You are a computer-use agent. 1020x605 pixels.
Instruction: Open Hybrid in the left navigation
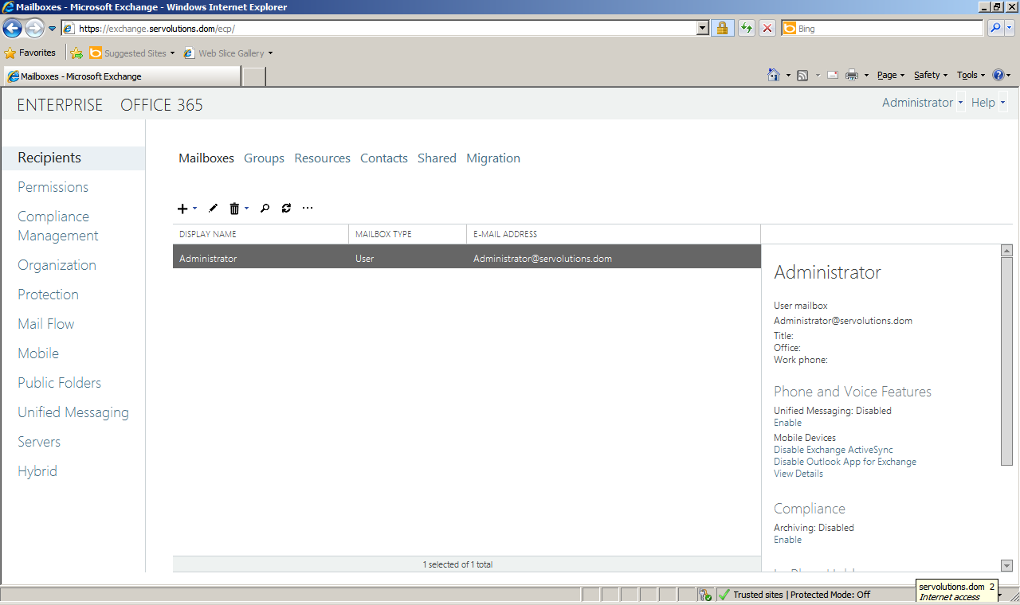coord(37,471)
